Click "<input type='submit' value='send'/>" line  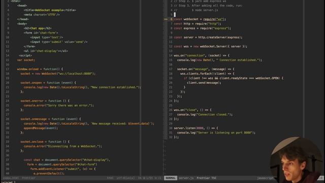point(59,42)
